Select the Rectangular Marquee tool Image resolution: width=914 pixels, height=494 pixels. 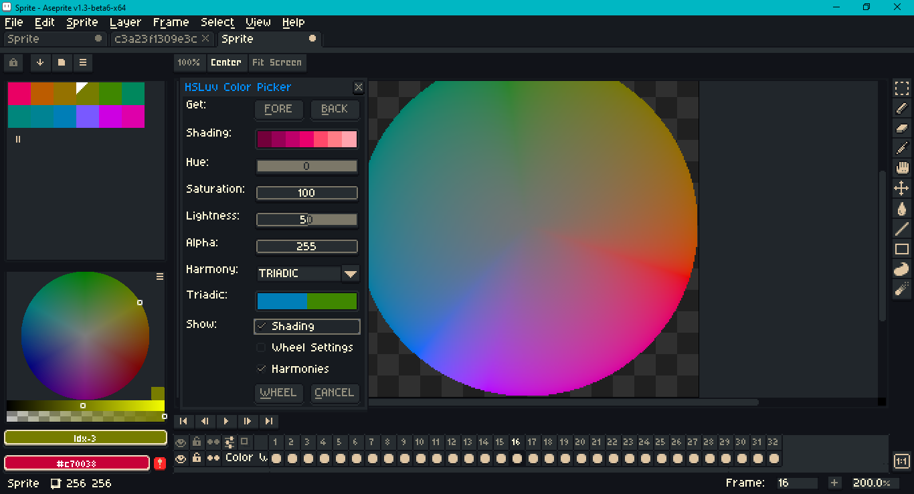pyautogui.click(x=902, y=88)
